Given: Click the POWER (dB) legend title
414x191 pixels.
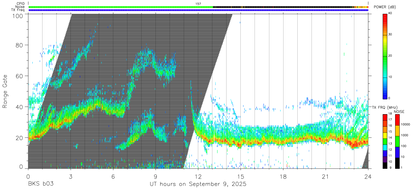Looking at the screenshot, I should coord(385,7).
